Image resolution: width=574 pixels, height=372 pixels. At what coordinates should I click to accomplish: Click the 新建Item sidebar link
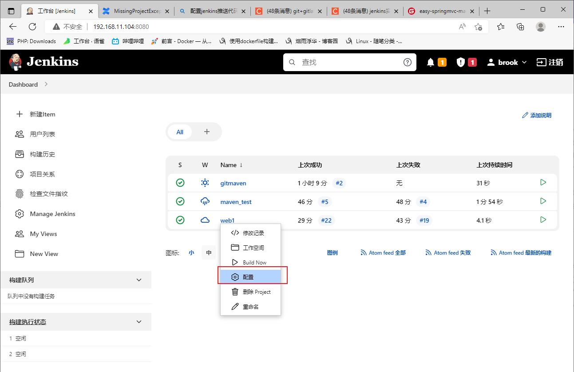(x=36, y=114)
